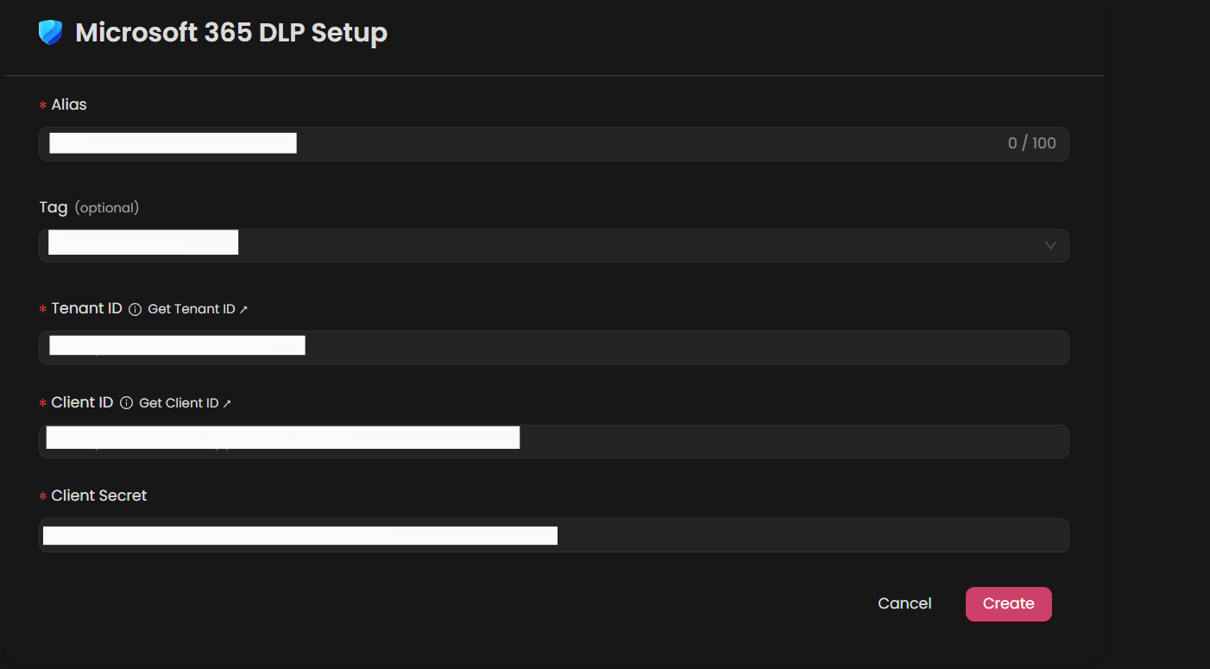Click the Client Secret label

pos(99,495)
